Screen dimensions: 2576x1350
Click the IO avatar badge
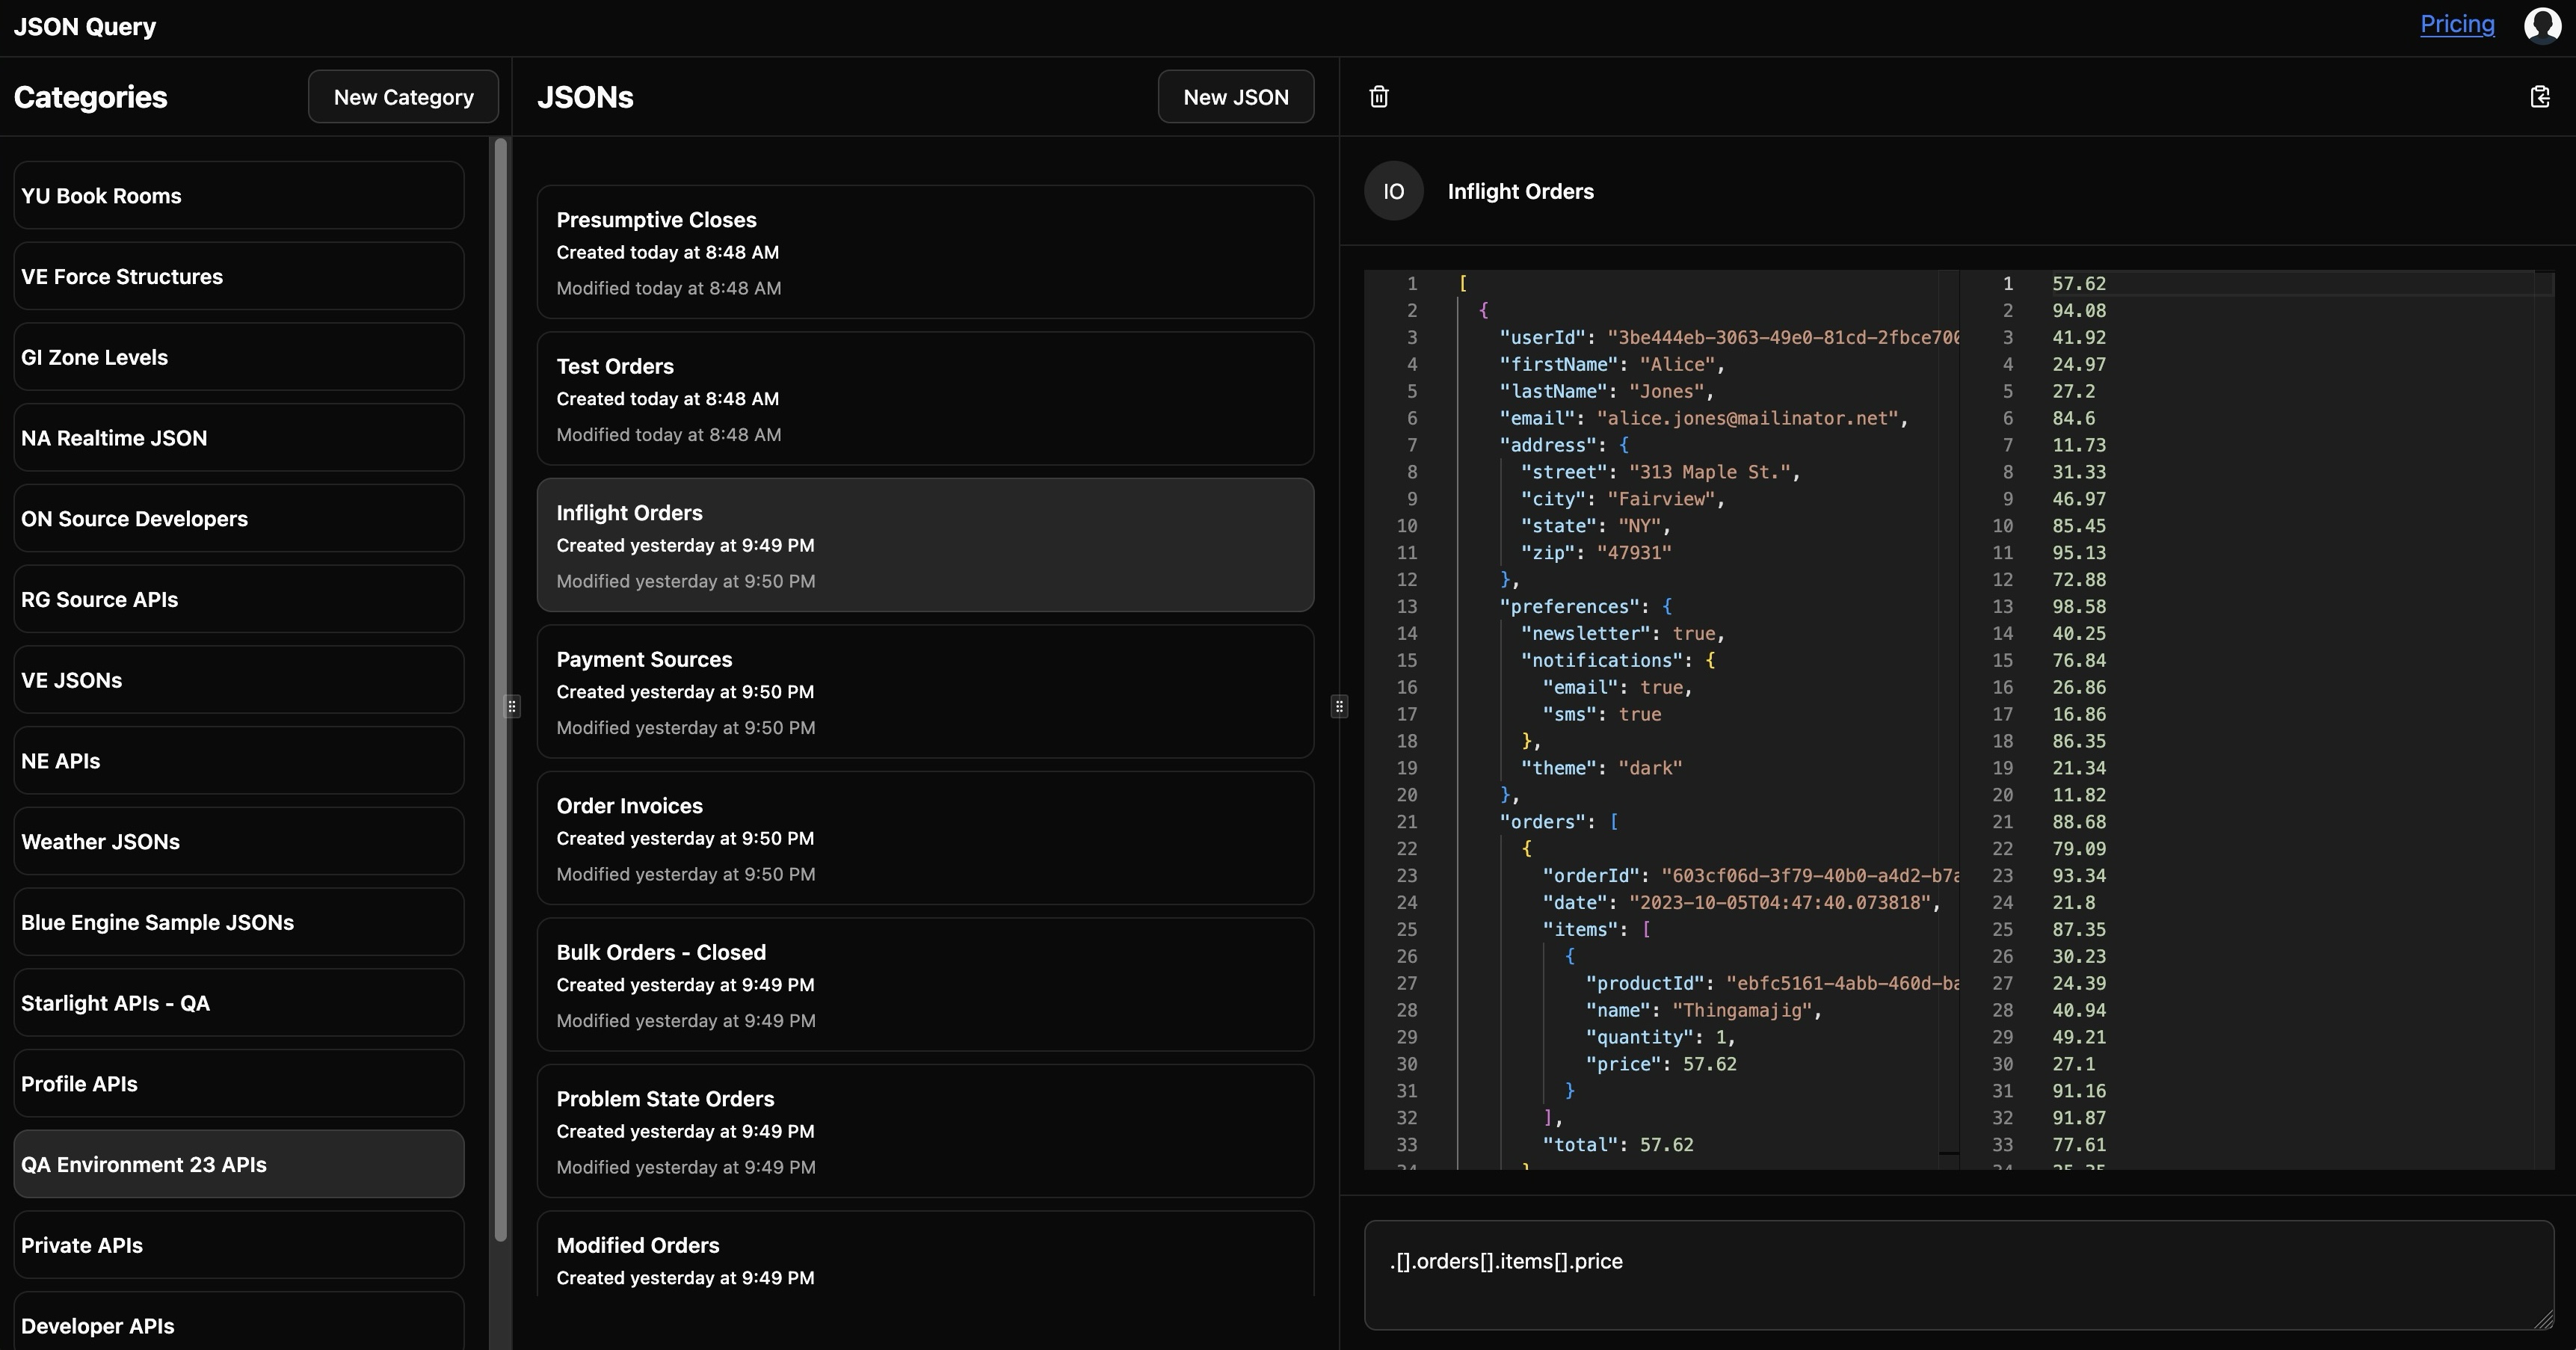[x=1394, y=191]
